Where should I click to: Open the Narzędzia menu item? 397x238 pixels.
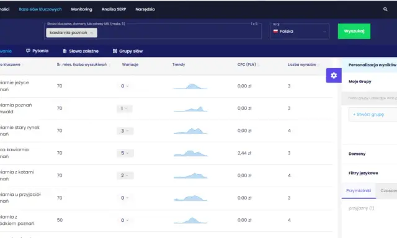tap(145, 9)
